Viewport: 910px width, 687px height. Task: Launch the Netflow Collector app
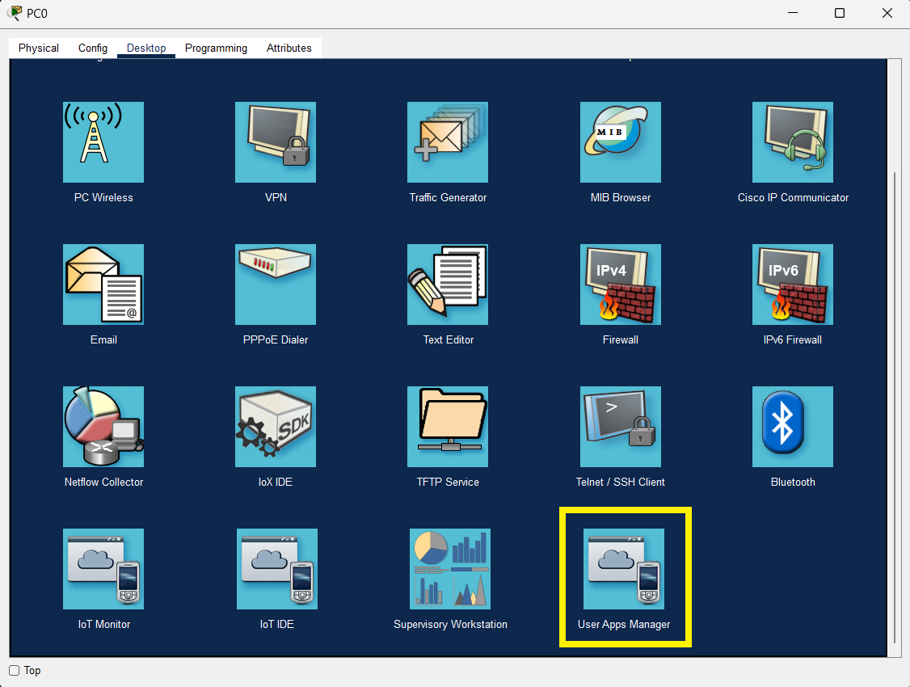pyautogui.click(x=103, y=427)
